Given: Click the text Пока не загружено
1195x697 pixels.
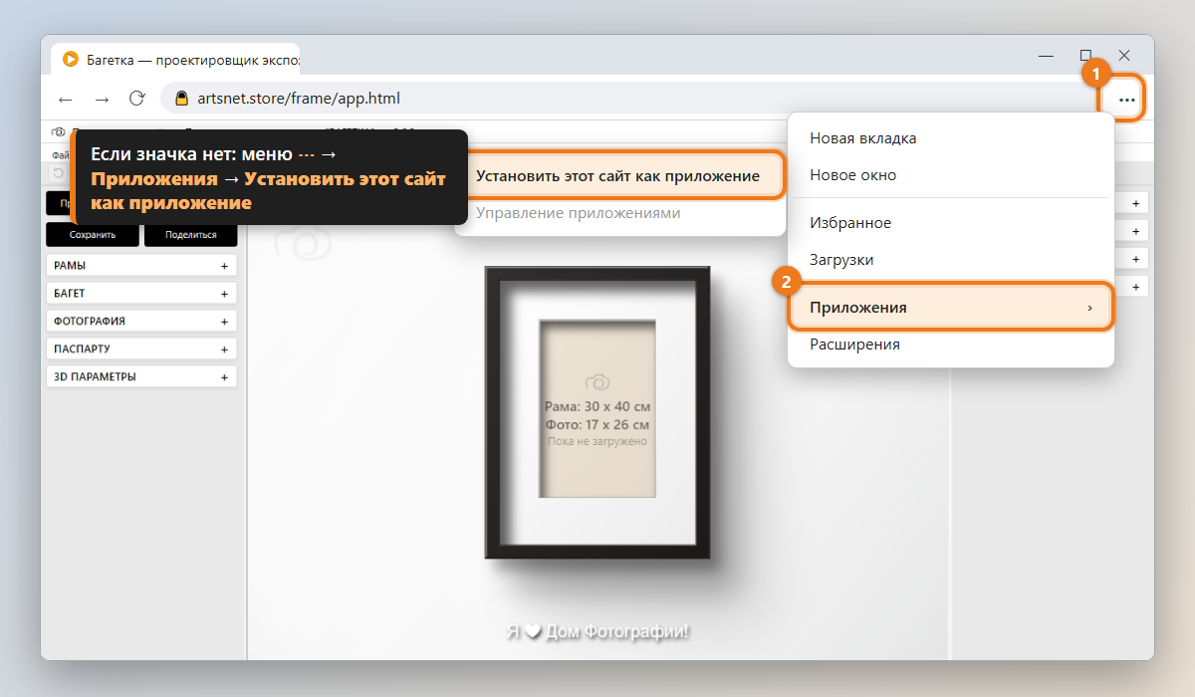Looking at the screenshot, I should point(597,441).
